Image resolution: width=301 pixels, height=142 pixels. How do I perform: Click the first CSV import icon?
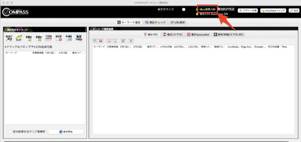click(29, 38)
